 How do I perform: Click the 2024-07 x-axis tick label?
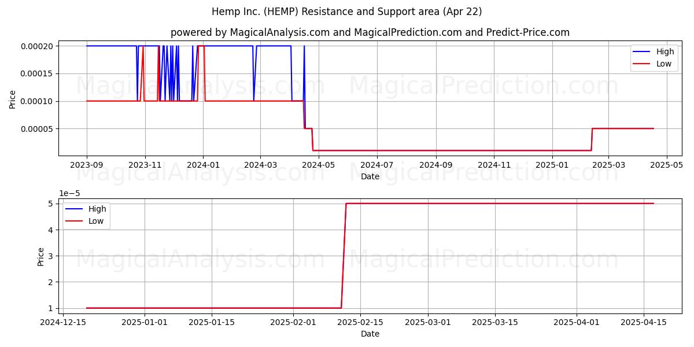[x=376, y=165]
